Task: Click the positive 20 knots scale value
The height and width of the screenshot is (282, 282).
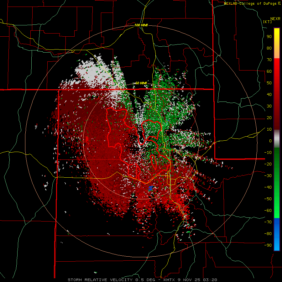Action: 269,118
